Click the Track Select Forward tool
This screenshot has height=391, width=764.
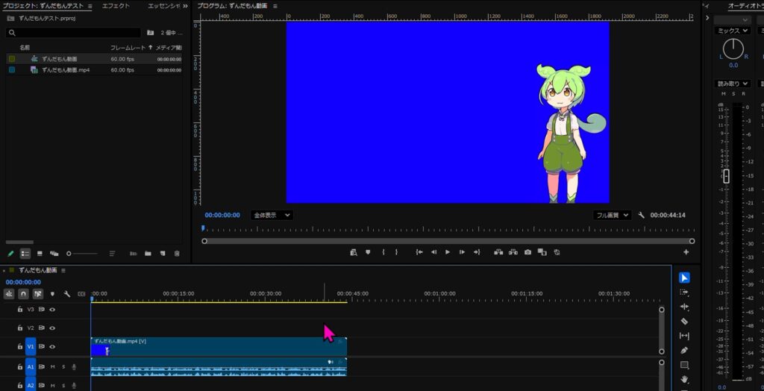(684, 293)
